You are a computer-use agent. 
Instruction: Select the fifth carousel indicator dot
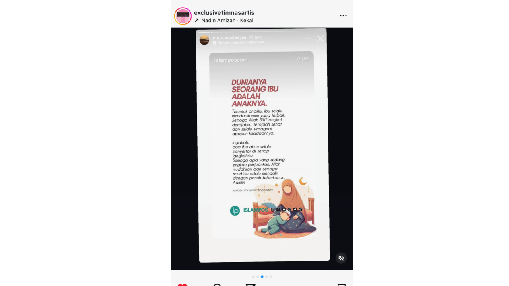click(271, 276)
